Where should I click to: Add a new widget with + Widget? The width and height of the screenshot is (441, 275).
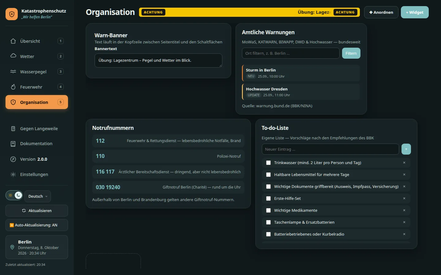point(415,12)
